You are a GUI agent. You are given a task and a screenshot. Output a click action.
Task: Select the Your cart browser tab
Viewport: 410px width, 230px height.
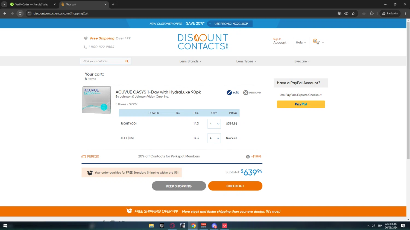click(x=84, y=4)
